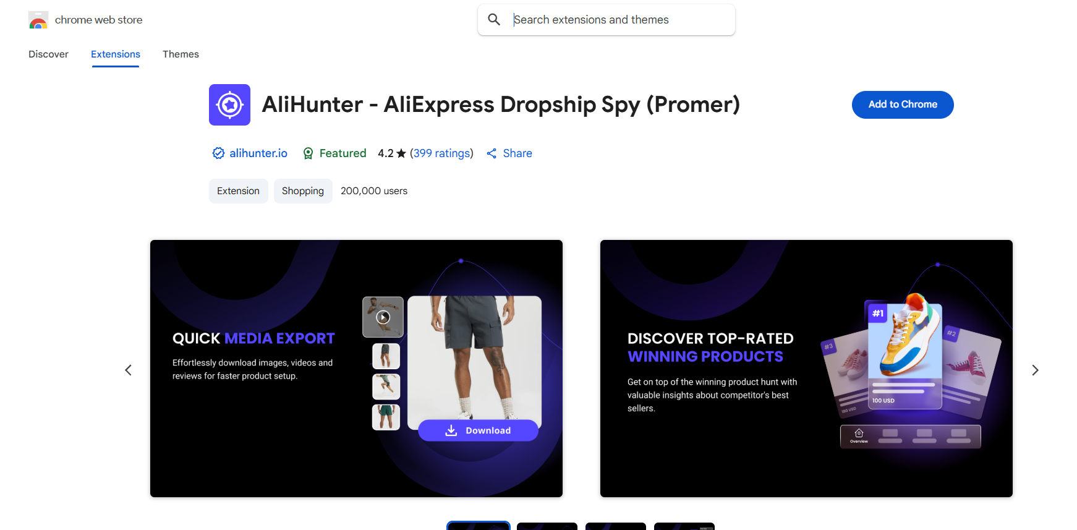Click the Share icon
Screen dimensions: 1077x530
pyautogui.click(x=492, y=153)
